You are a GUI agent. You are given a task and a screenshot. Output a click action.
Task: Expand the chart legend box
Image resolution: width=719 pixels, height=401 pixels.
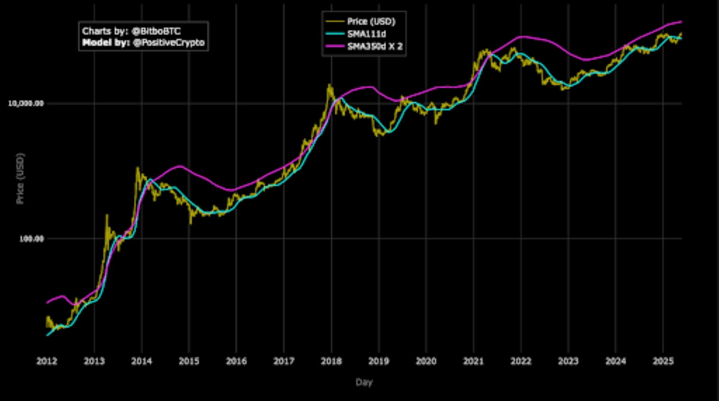(x=364, y=34)
